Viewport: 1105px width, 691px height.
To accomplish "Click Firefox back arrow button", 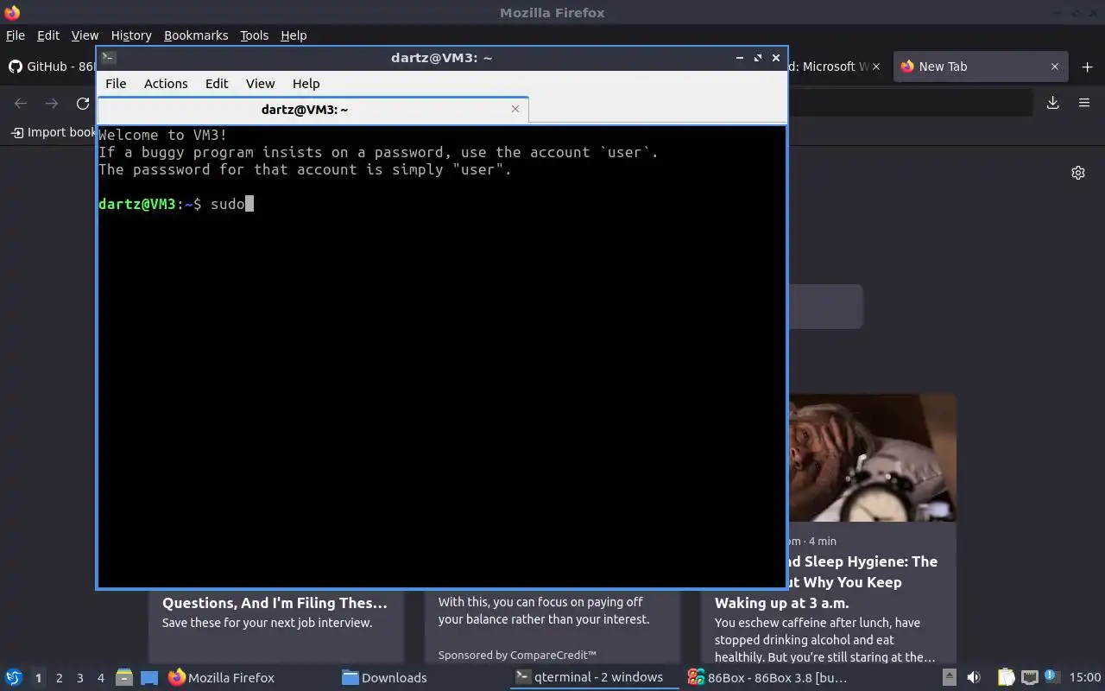I will 21,104.
